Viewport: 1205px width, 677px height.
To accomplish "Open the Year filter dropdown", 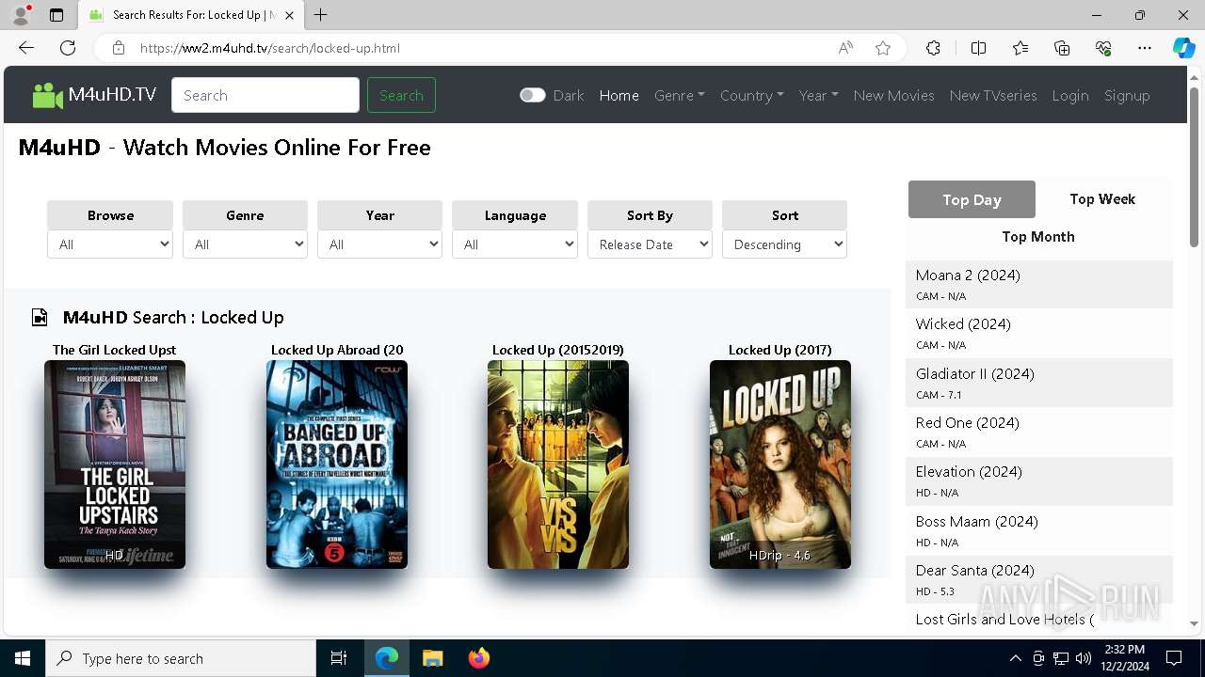I will [380, 244].
